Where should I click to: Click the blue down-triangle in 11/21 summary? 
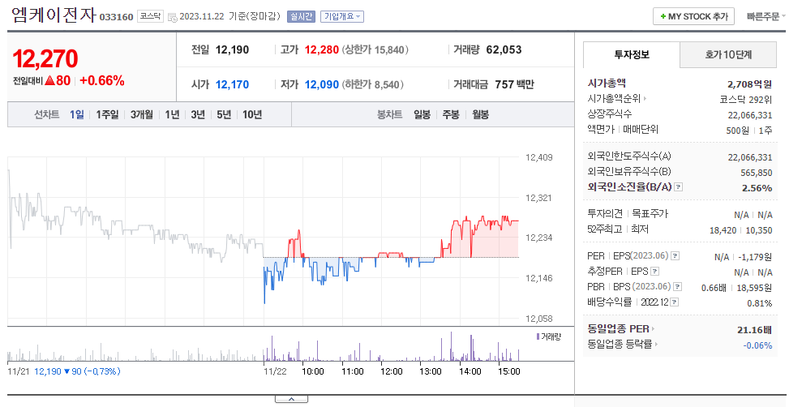pyautogui.click(x=66, y=371)
